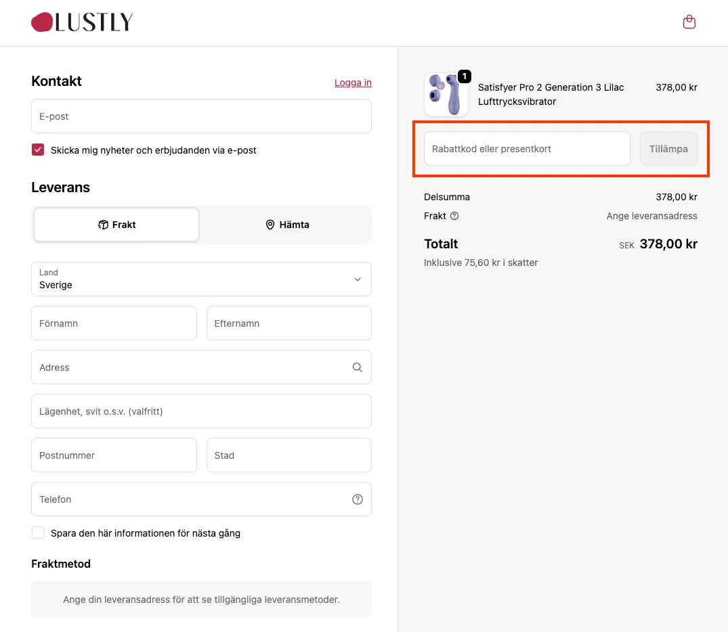728x632 pixels.
Task: Check 'Spara den här informationen' box
Action: tap(38, 533)
